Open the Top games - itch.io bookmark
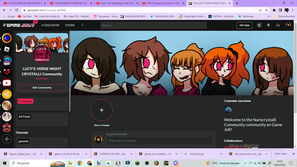This screenshot has height=167, width=297. coord(106,16)
